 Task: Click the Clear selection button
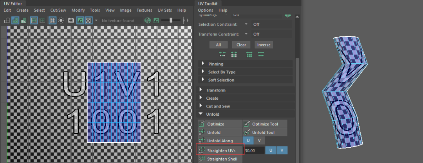[241, 45]
